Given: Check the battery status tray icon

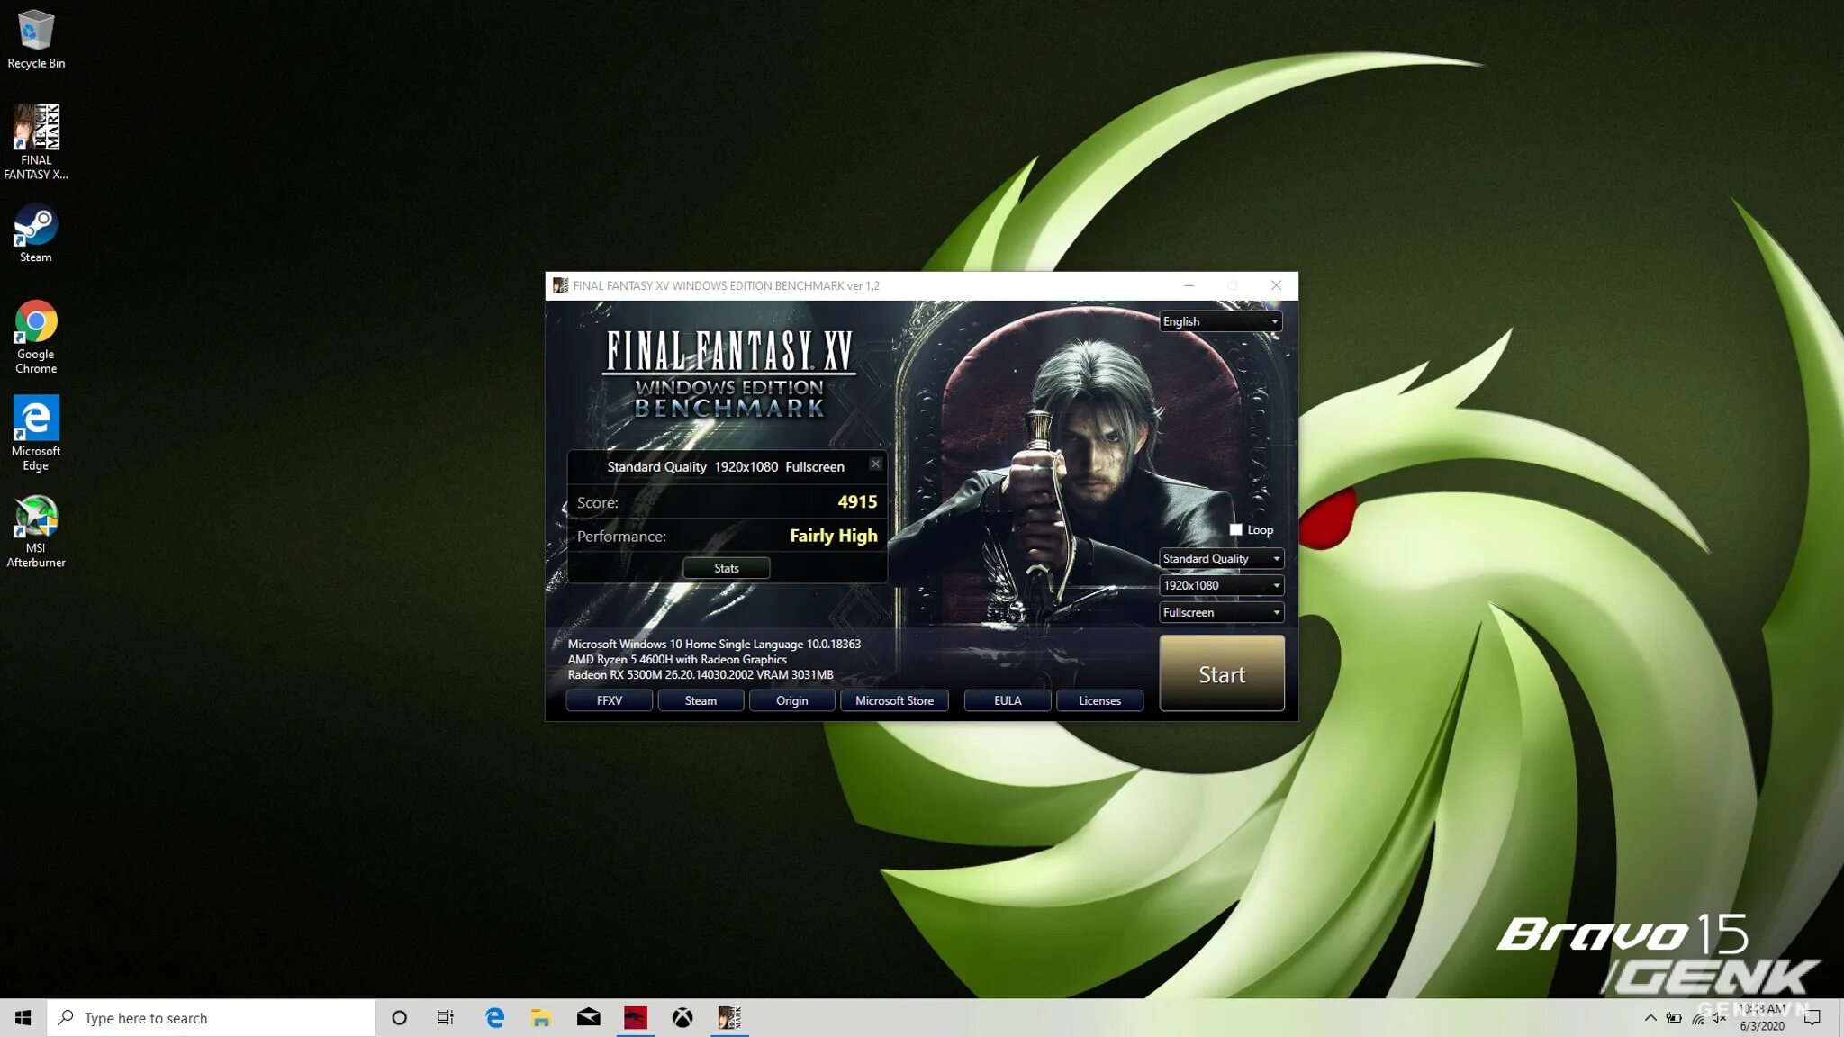Looking at the screenshot, I should point(1674,1018).
